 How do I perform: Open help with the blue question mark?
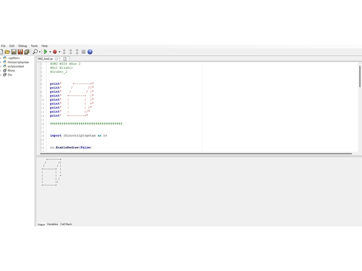click(90, 52)
